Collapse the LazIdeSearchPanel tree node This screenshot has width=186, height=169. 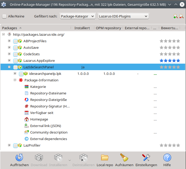point(9,67)
